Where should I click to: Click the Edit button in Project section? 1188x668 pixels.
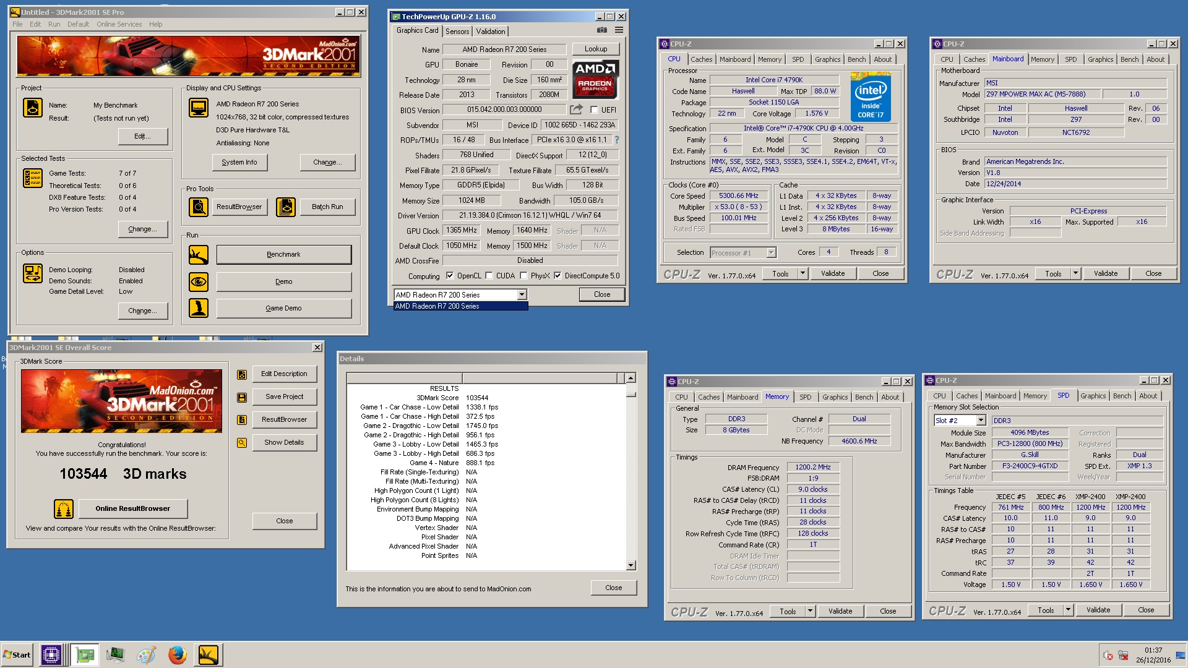(x=142, y=136)
